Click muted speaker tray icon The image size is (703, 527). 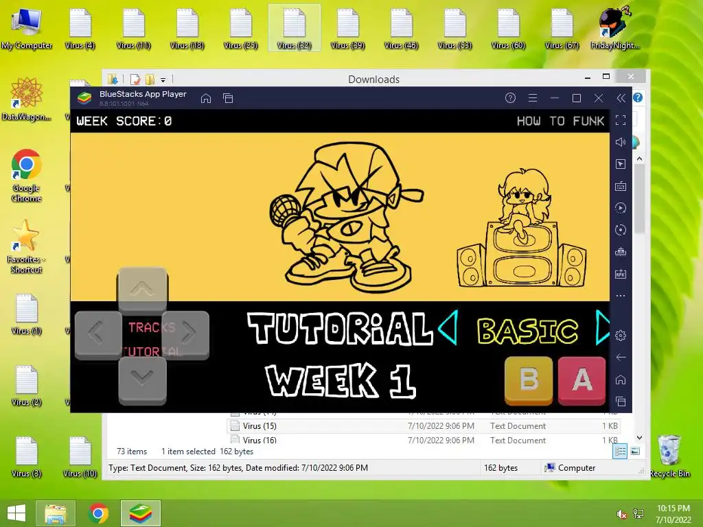[621, 514]
